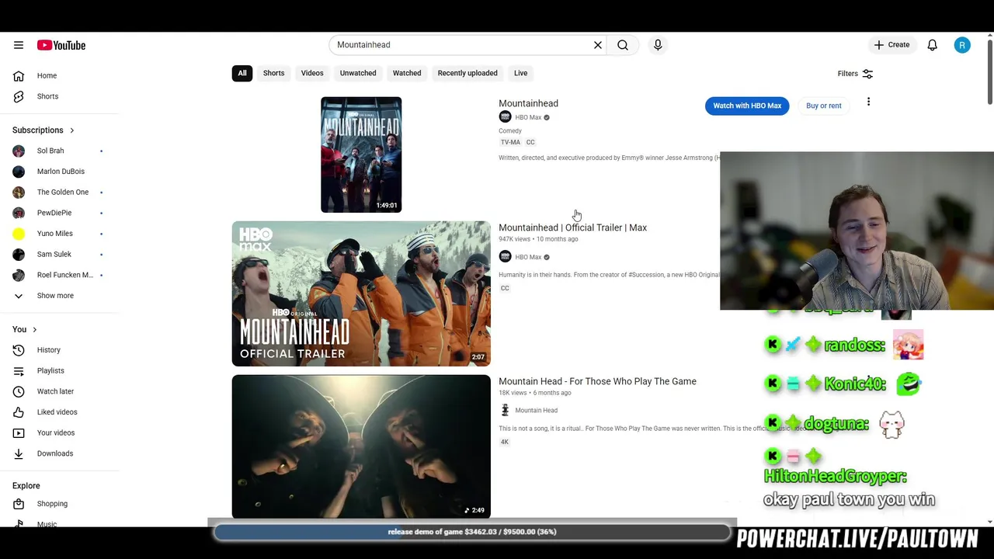Open For Those Who Play The Game title

click(x=597, y=381)
